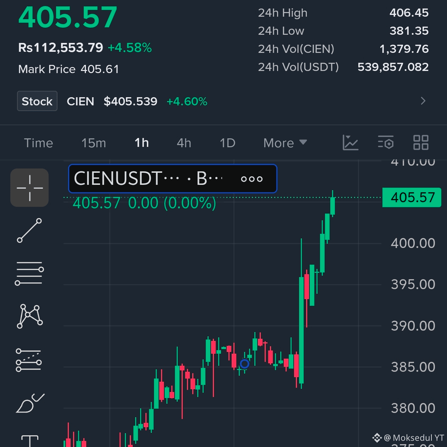The image size is (447, 447).
Task: Tap the +4.58% change value
Action: click(130, 48)
